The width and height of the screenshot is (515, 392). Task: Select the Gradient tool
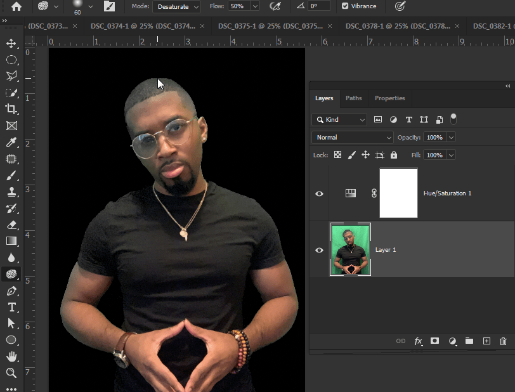click(x=11, y=241)
